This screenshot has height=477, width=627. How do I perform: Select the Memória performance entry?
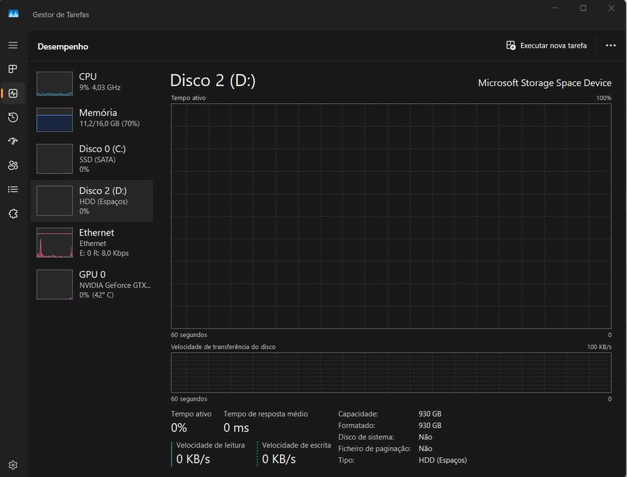coord(92,118)
